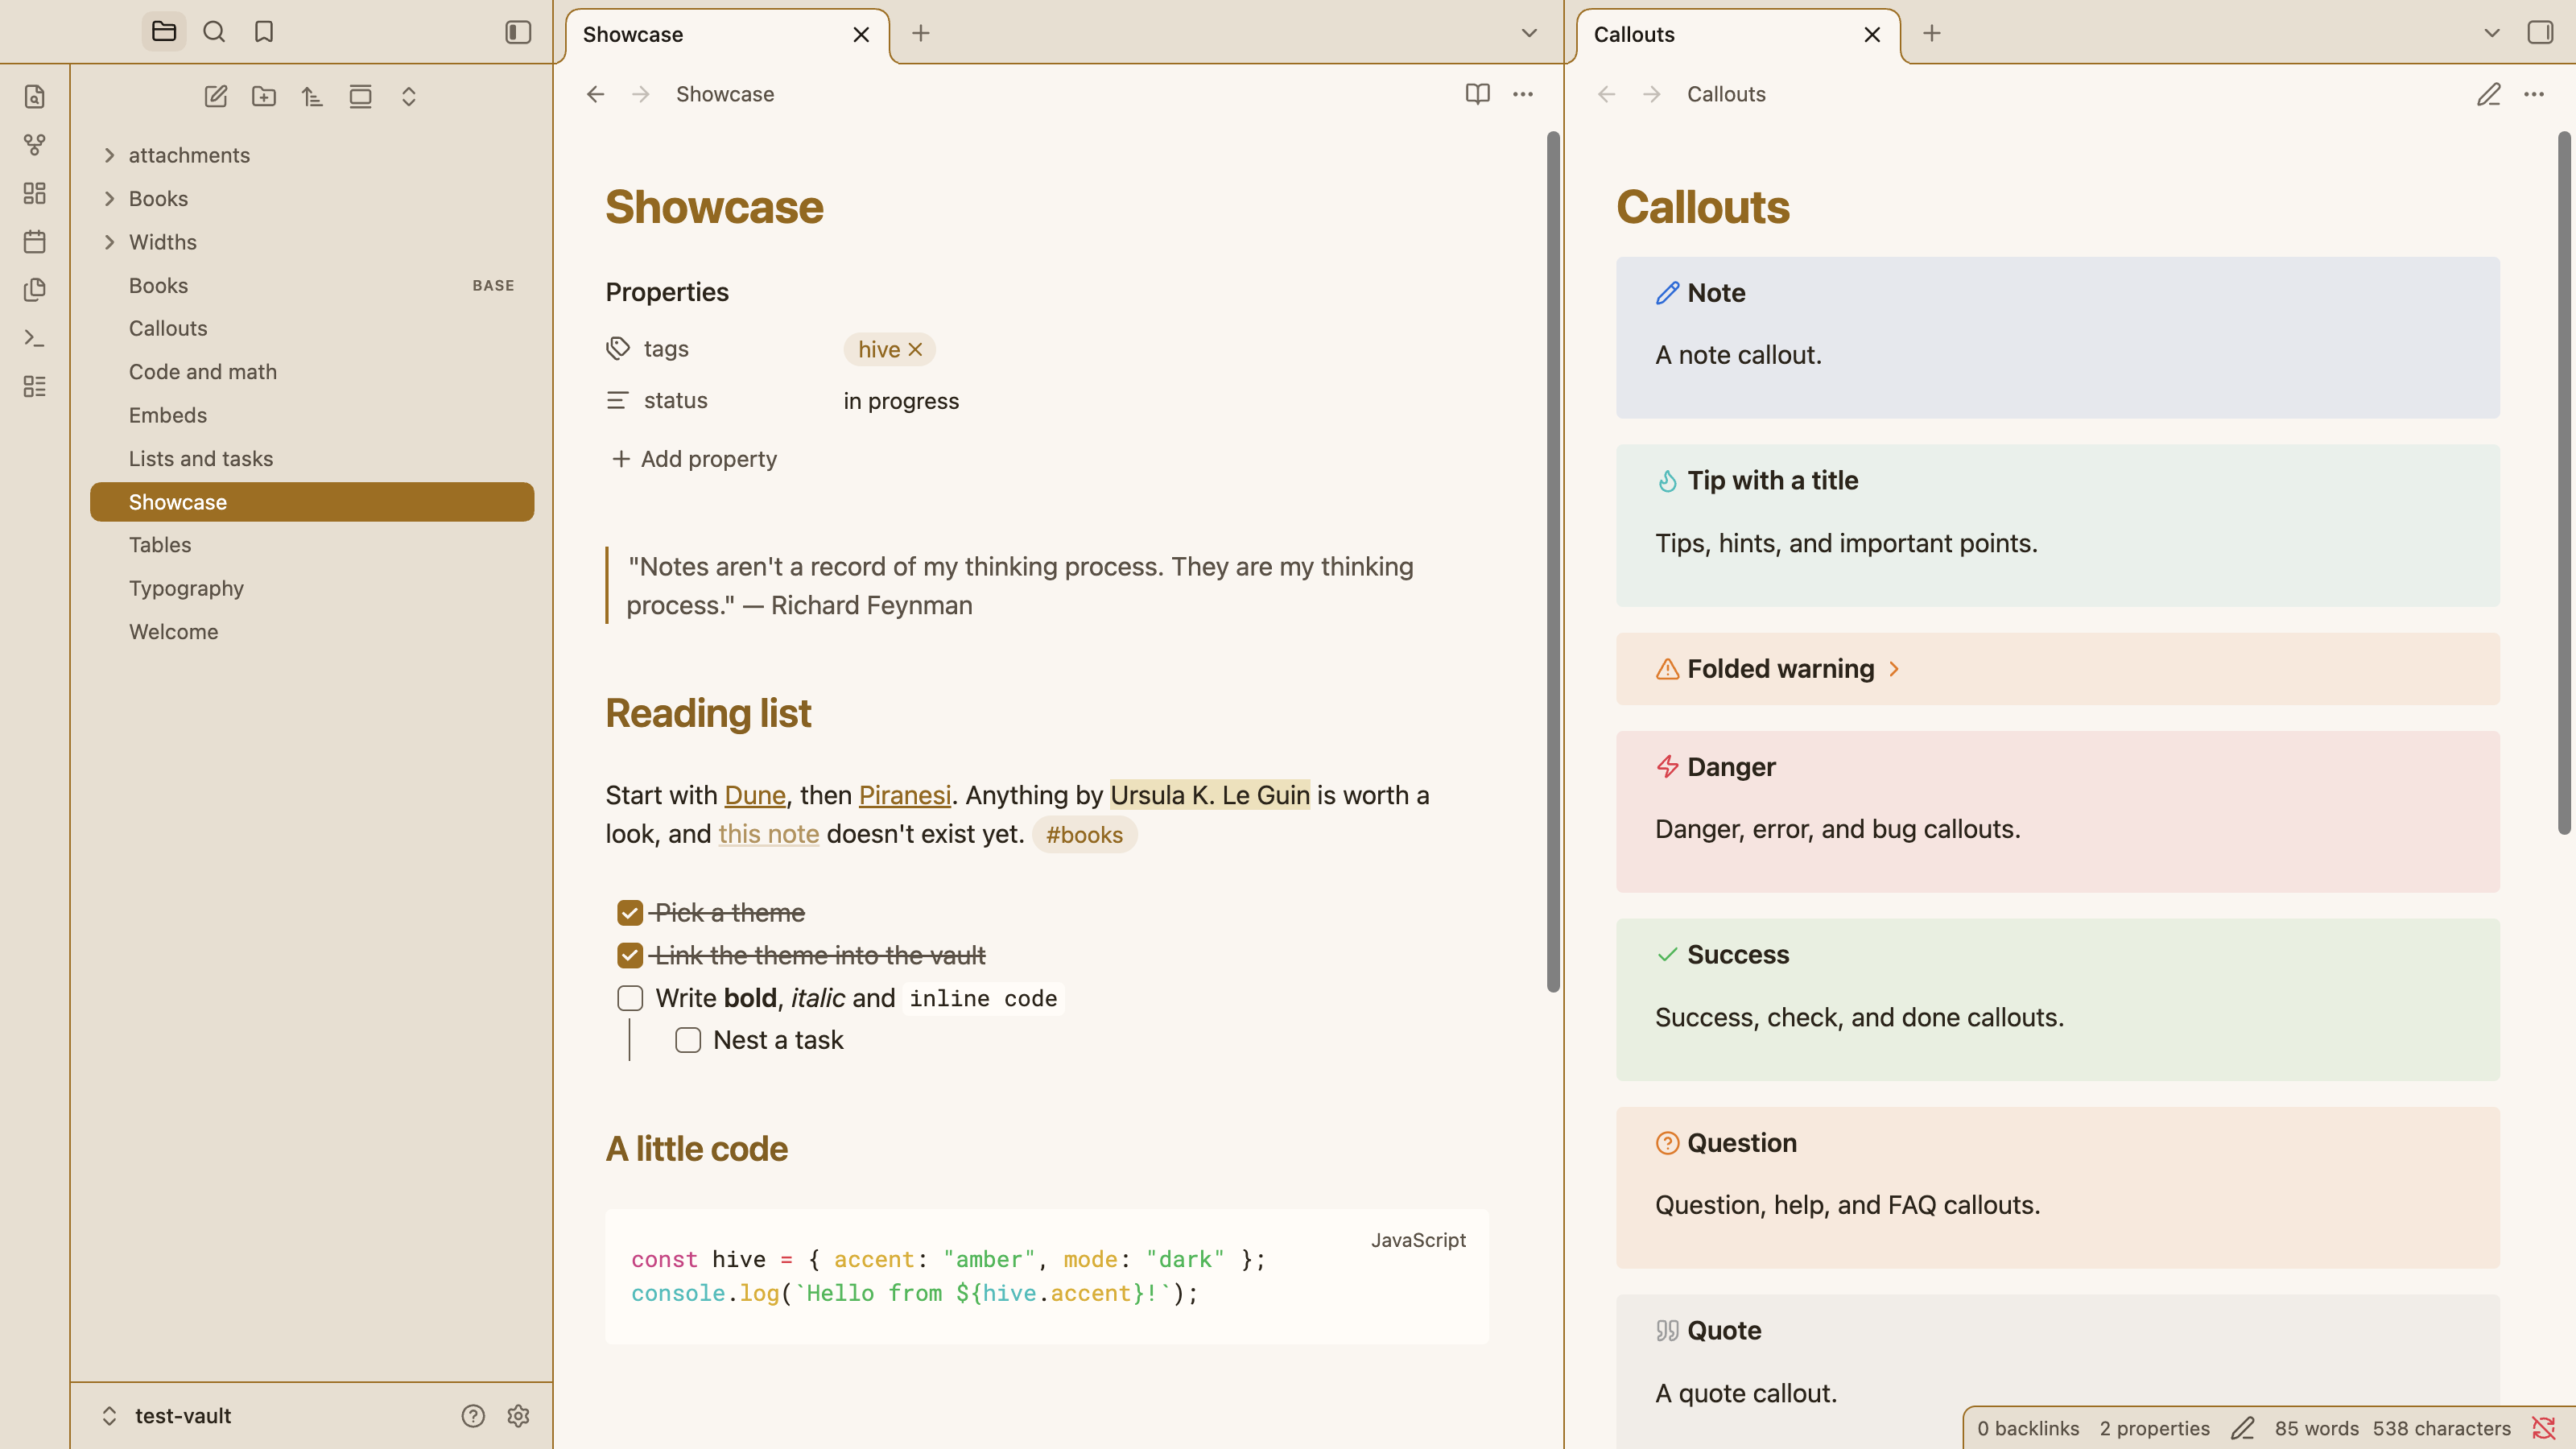
Task: Toggle the right sidebar icon
Action: tap(2540, 32)
